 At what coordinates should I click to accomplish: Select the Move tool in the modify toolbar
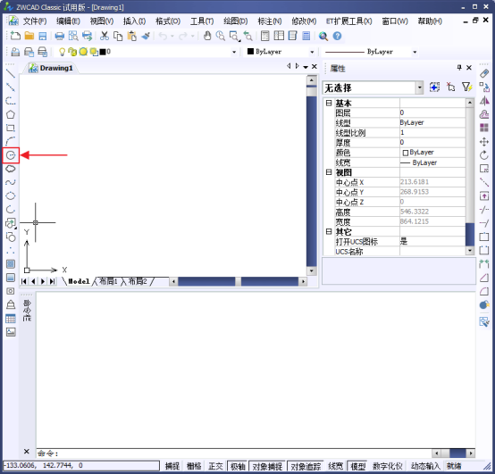point(484,142)
